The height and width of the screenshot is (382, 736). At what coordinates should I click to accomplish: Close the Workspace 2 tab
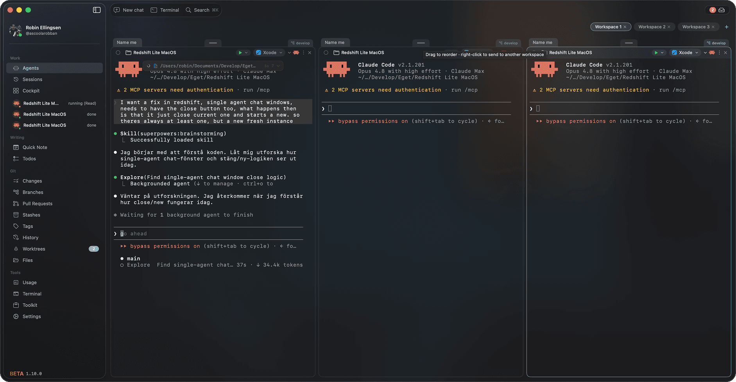pos(669,27)
